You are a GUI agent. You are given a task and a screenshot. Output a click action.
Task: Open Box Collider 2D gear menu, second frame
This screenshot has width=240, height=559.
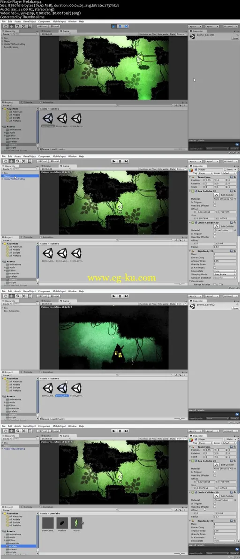[x=235, y=191]
